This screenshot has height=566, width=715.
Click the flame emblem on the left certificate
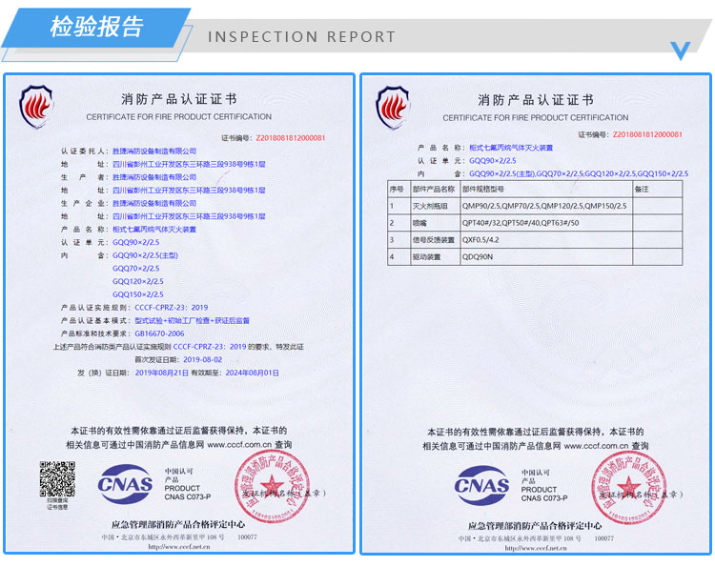pos(37,103)
